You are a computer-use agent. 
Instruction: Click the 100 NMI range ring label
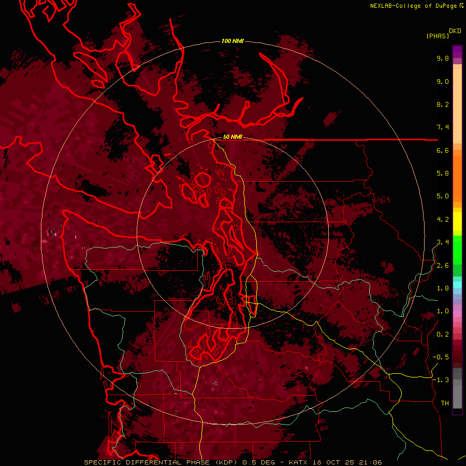click(232, 41)
